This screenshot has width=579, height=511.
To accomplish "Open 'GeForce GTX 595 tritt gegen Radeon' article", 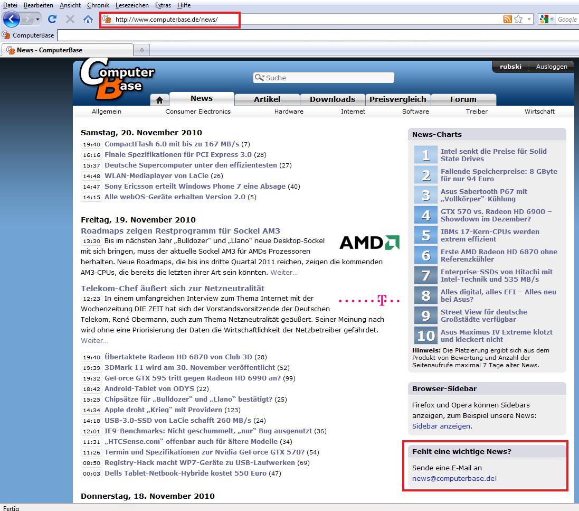I will [193, 378].
